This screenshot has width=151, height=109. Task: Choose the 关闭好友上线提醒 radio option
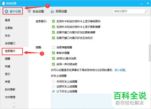[x=53, y=82]
